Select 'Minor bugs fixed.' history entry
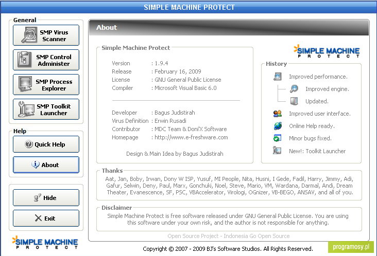 [x=310, y=138]
